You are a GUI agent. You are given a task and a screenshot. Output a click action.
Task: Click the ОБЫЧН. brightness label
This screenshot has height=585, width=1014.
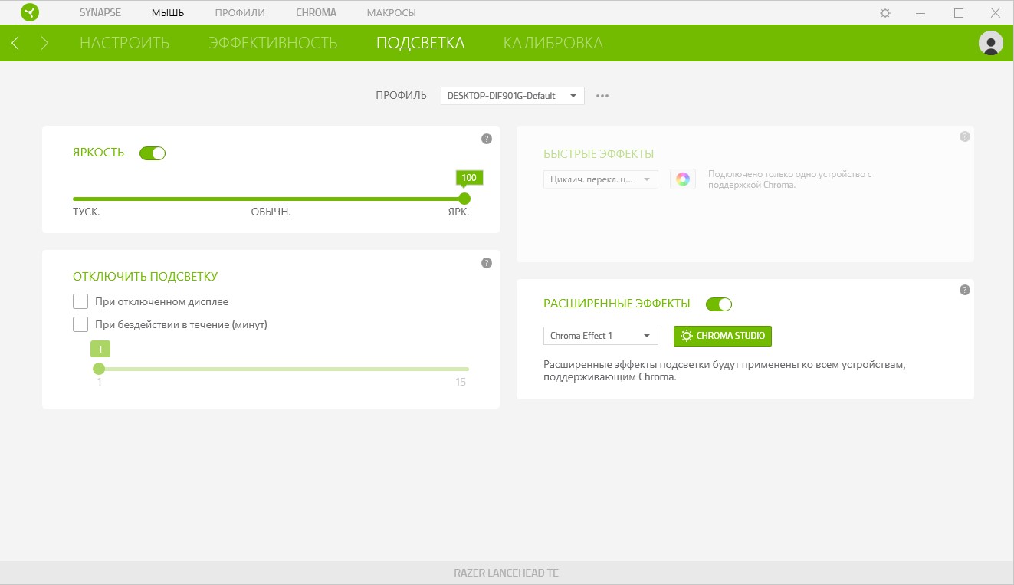point(271,212)
